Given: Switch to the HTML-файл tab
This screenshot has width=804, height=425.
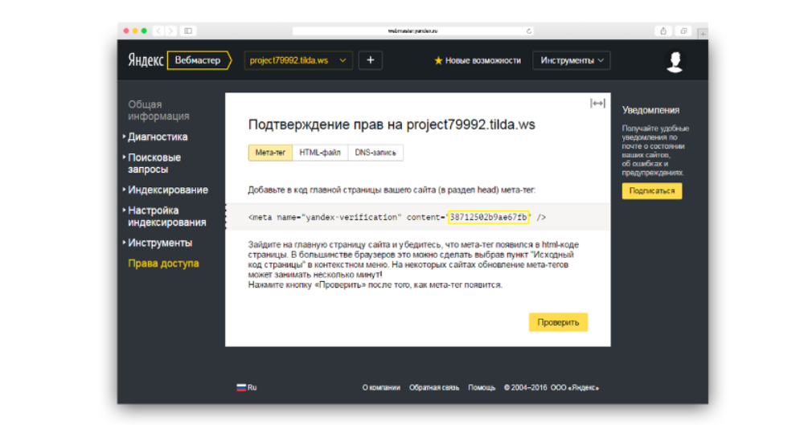Looking at the screenshot, I should (320, 152).
